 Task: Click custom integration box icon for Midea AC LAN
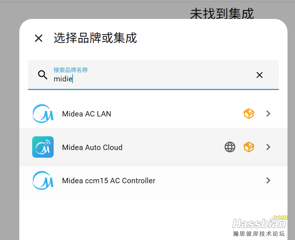click(x=249, y=114)
